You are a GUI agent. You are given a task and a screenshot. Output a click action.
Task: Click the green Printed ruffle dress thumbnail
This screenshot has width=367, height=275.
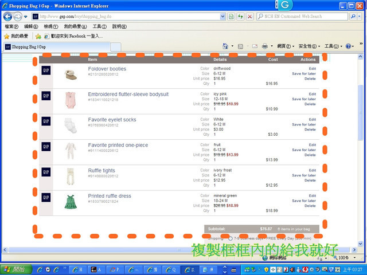[71, 202]
